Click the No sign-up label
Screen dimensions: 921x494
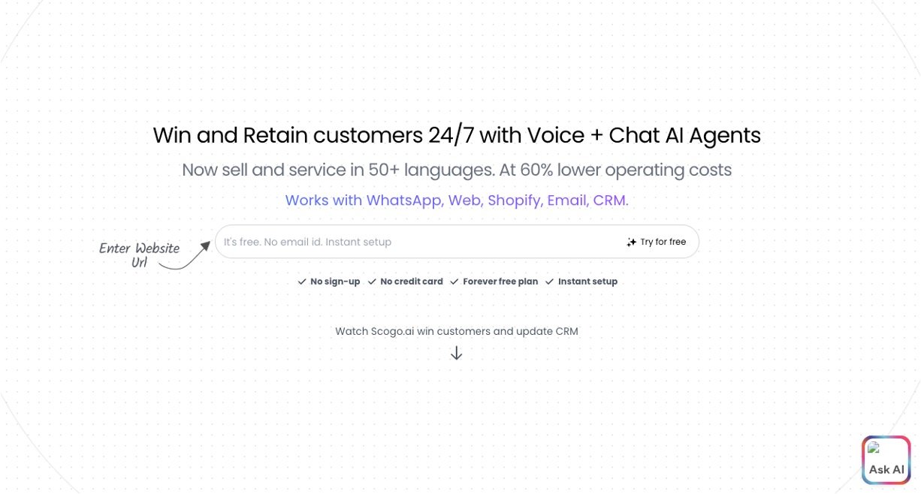point(335,282)
